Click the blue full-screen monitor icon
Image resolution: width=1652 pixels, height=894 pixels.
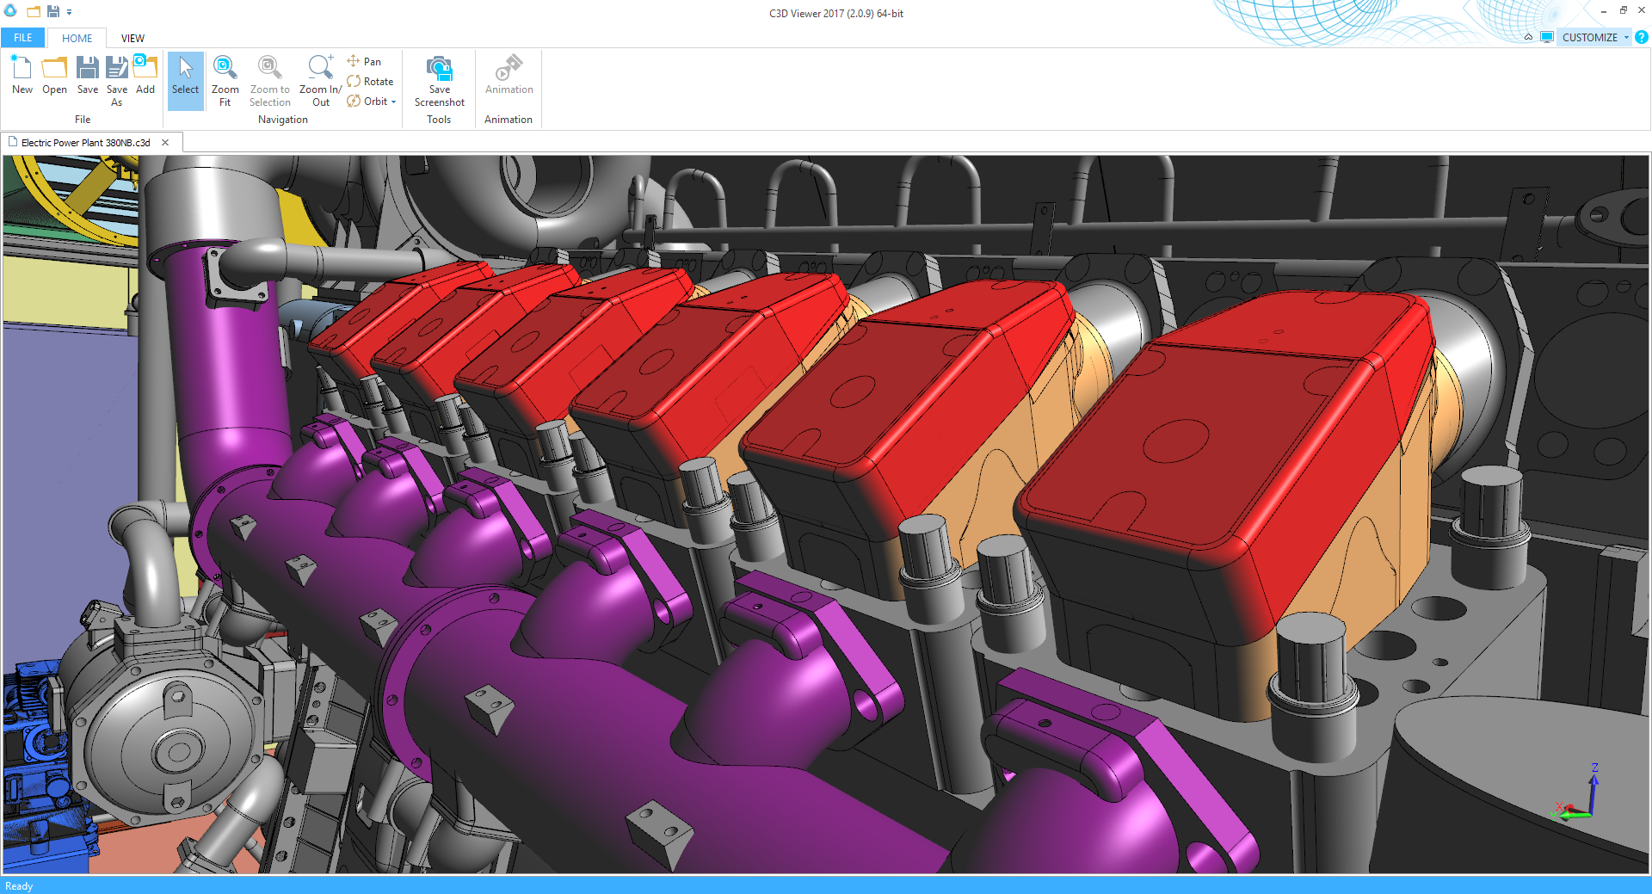pos(1546,37)
